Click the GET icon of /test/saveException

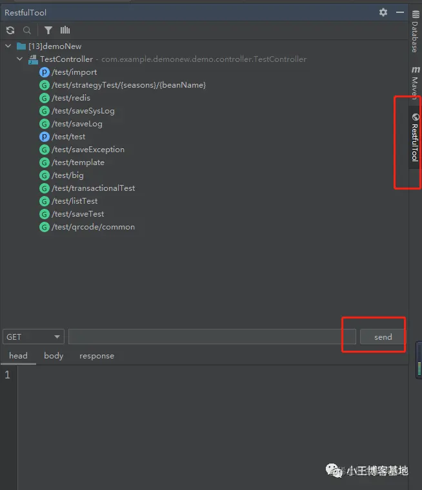[x=45, y=150]
